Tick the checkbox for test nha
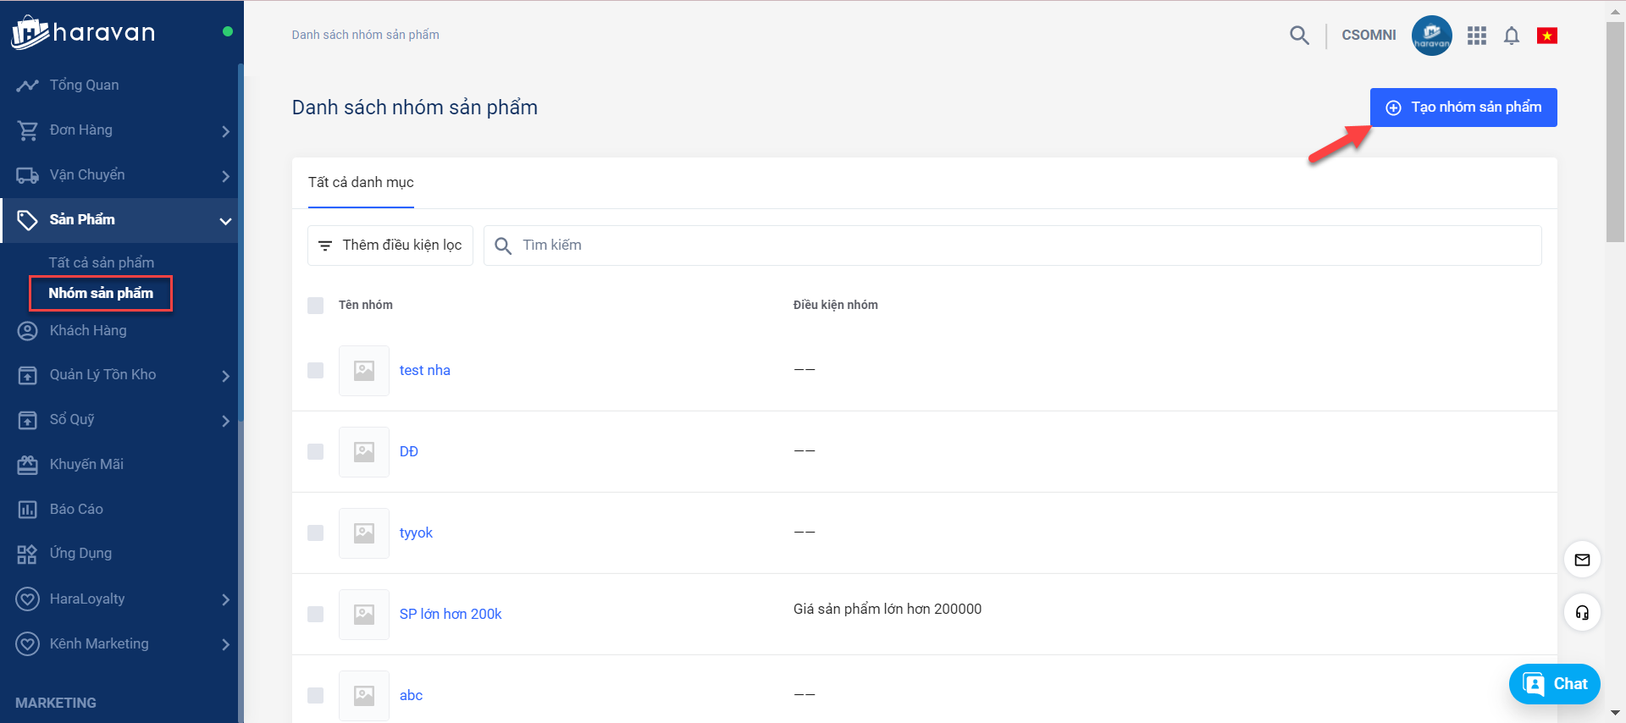The image size is (1626, 723). pyautogui.click(x=316, y=370)
